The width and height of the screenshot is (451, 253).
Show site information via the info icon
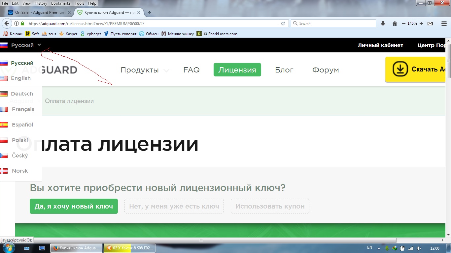tap(17, 24)
